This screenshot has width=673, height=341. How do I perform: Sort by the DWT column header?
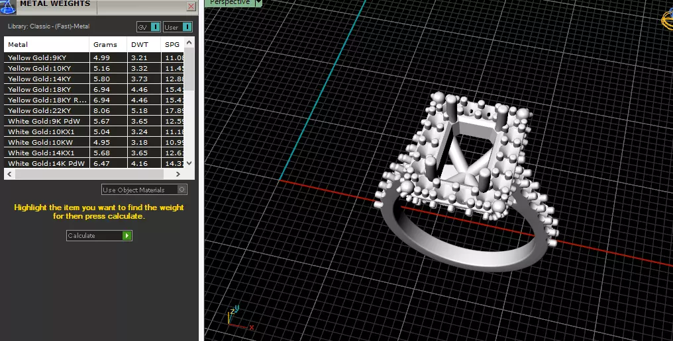[144, 44]
